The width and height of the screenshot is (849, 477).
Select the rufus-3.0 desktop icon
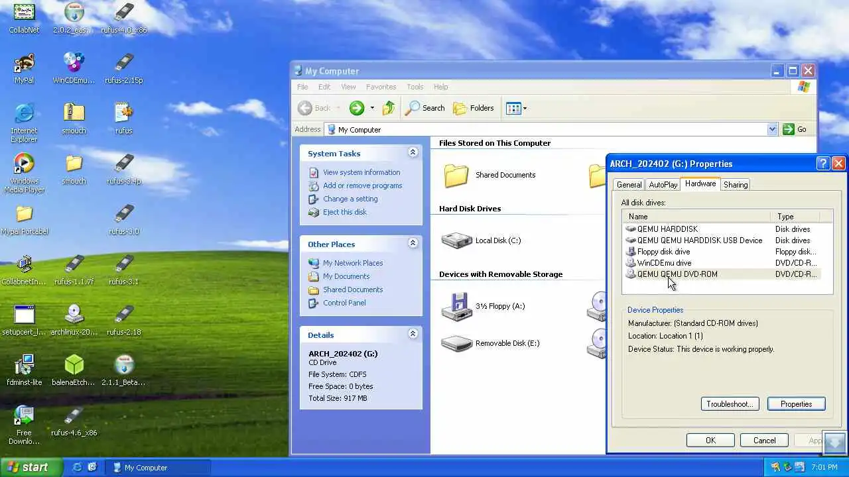point(124,219)
